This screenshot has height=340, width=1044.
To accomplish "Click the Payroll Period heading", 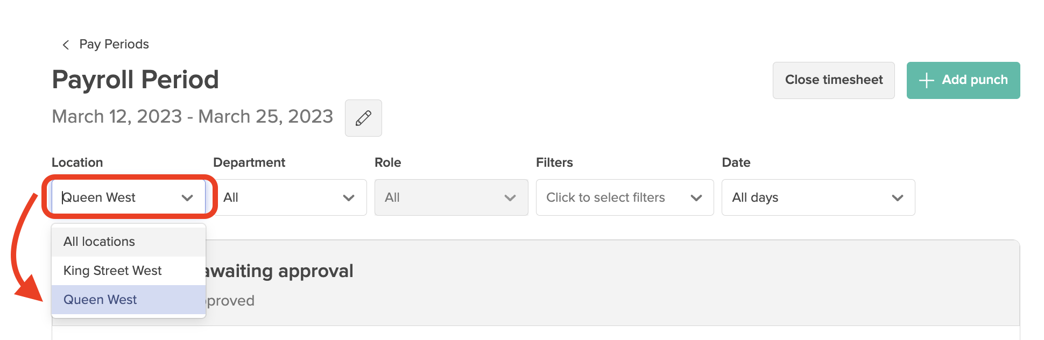I will coord(135,79).
